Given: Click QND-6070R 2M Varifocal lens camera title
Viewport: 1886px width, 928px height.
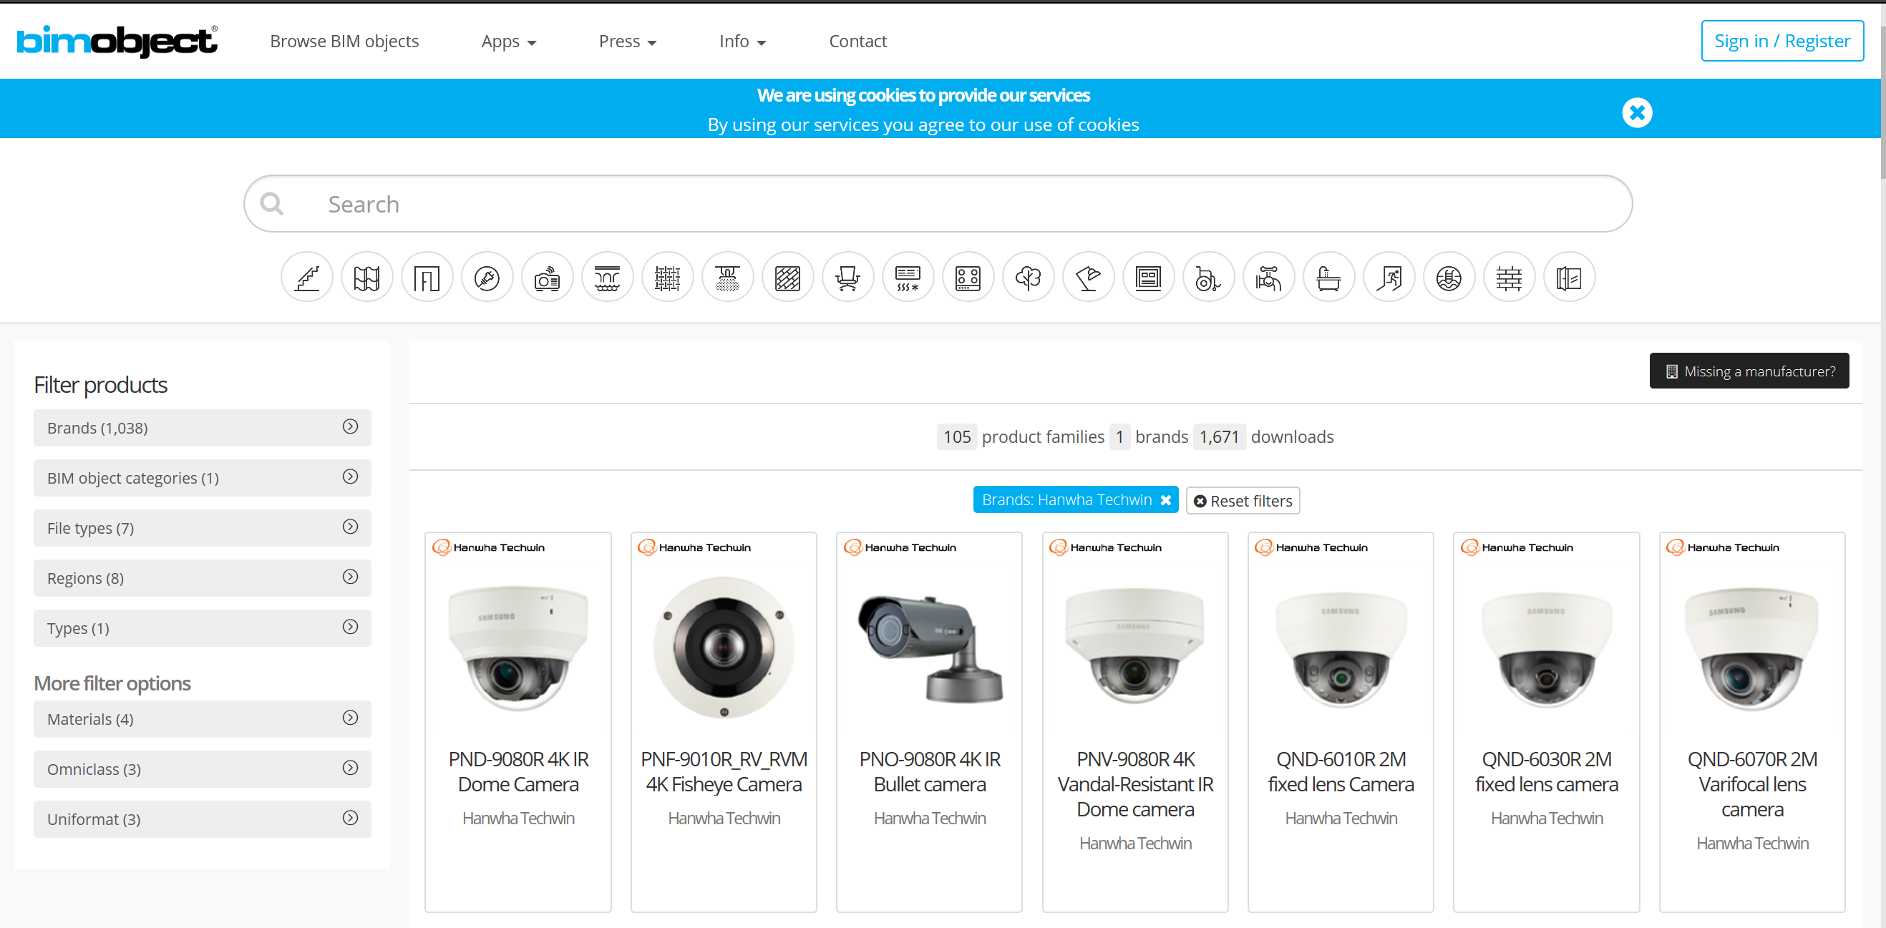Looking at the screenshot, I should click(x=1752, y=783).
